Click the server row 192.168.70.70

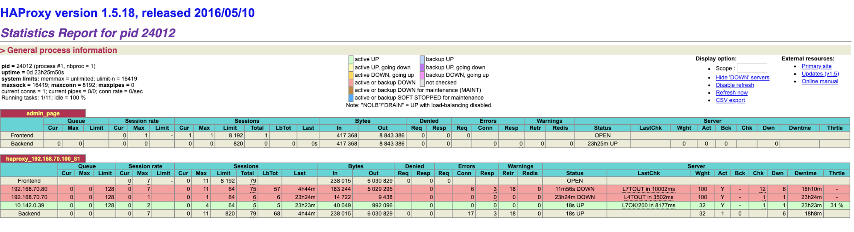pyautogui.click(x=425, y=197)
